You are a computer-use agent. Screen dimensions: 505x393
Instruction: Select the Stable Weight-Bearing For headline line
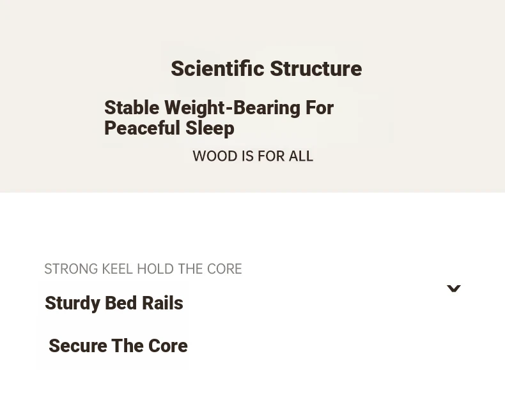click(x=219, y=108)
